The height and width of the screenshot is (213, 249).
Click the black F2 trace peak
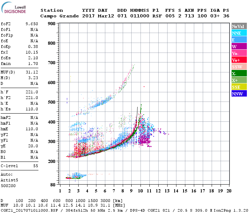[x=138, y=108]
